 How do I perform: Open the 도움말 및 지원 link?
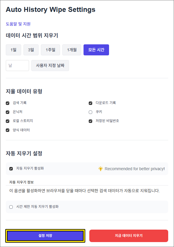pyautogui.click(x=18, y=24)
